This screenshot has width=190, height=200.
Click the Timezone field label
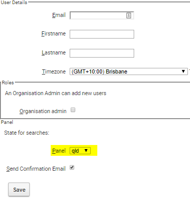[54, 71]
